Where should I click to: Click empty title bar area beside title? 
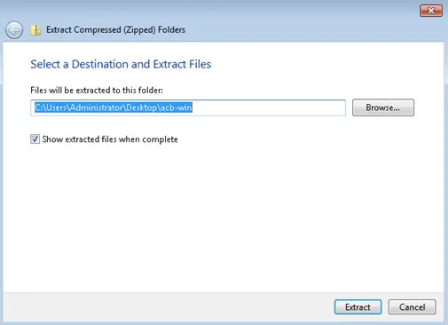[295, 30]
